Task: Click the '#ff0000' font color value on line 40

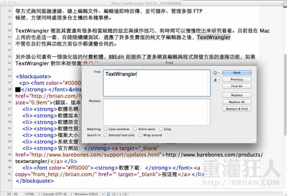Action: click(78, 168)
